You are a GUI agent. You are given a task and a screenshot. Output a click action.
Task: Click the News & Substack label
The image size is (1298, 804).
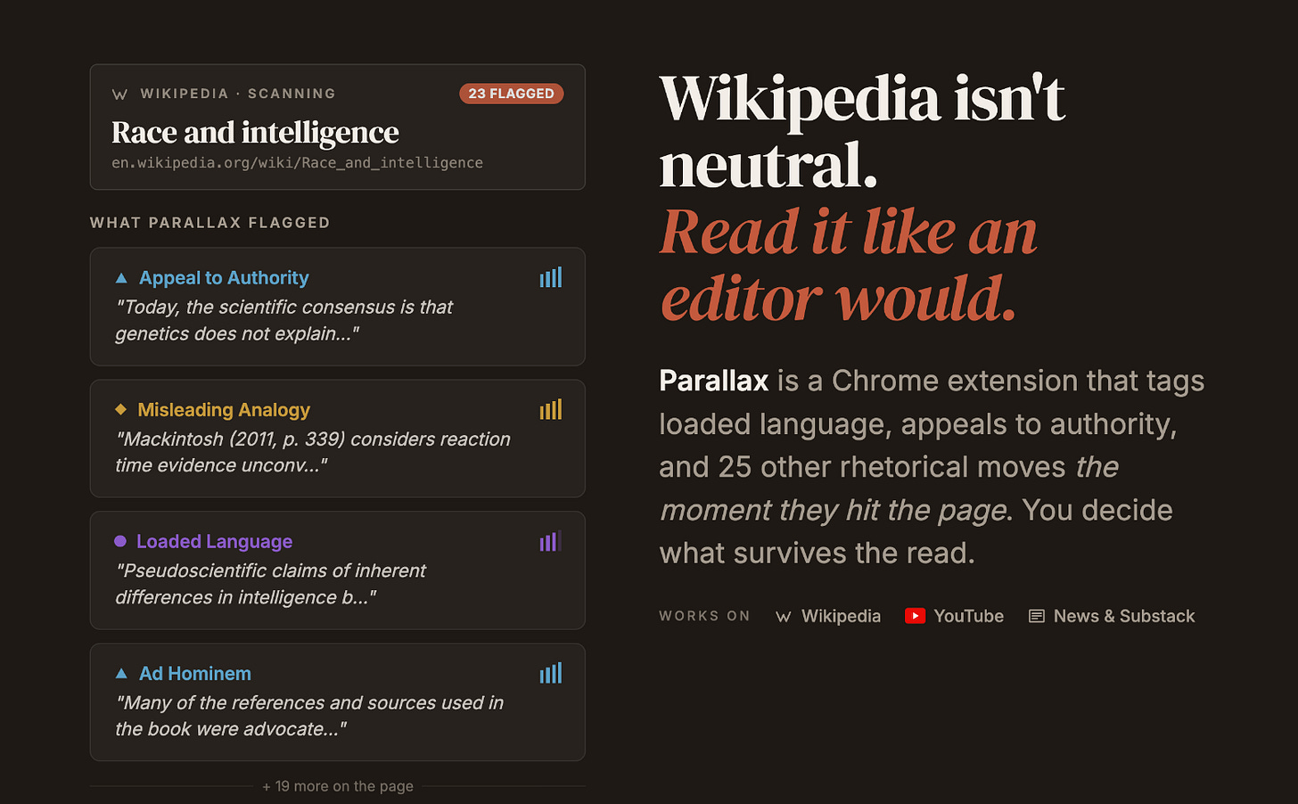[1124, 616]
